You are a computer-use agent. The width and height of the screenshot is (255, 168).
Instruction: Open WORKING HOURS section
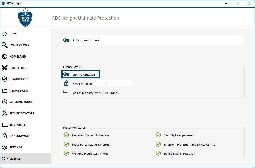(x=21, y=102)
